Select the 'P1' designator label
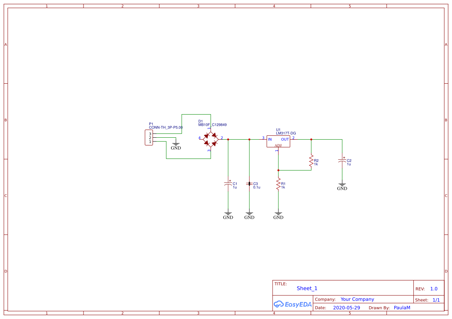Image resolution: width=452 pixels, height=319 pixels. point(151,124)
